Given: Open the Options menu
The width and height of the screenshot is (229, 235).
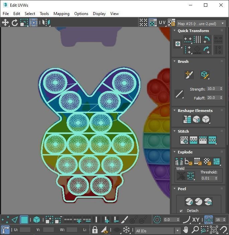Looking at the screenshot, I should [81, 14].
